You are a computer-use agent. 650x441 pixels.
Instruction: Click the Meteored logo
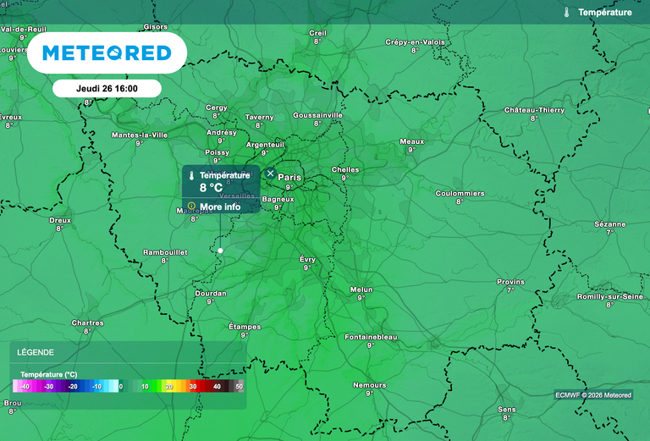coord(107,53)
